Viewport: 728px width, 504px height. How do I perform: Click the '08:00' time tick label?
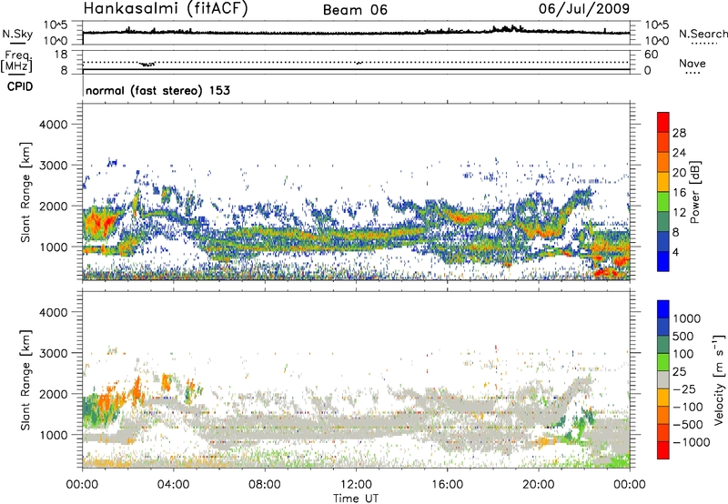click(x=265, y=485)
